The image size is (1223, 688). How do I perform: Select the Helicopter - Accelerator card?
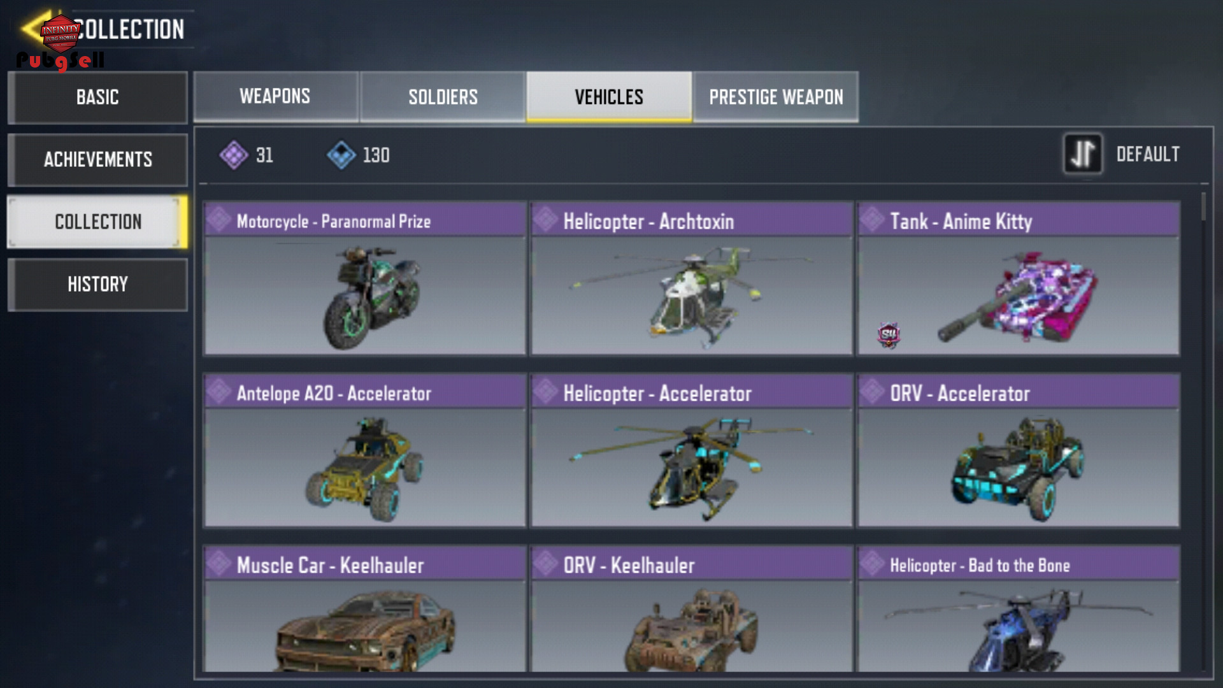691,450
